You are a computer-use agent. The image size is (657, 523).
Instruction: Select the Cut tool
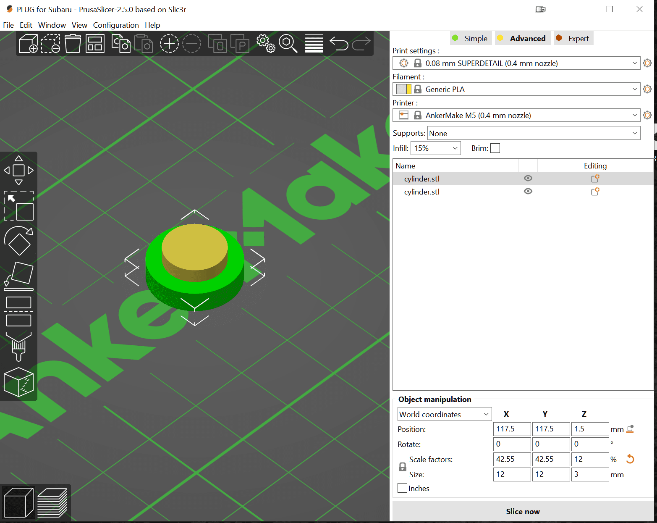coord(18,311)
